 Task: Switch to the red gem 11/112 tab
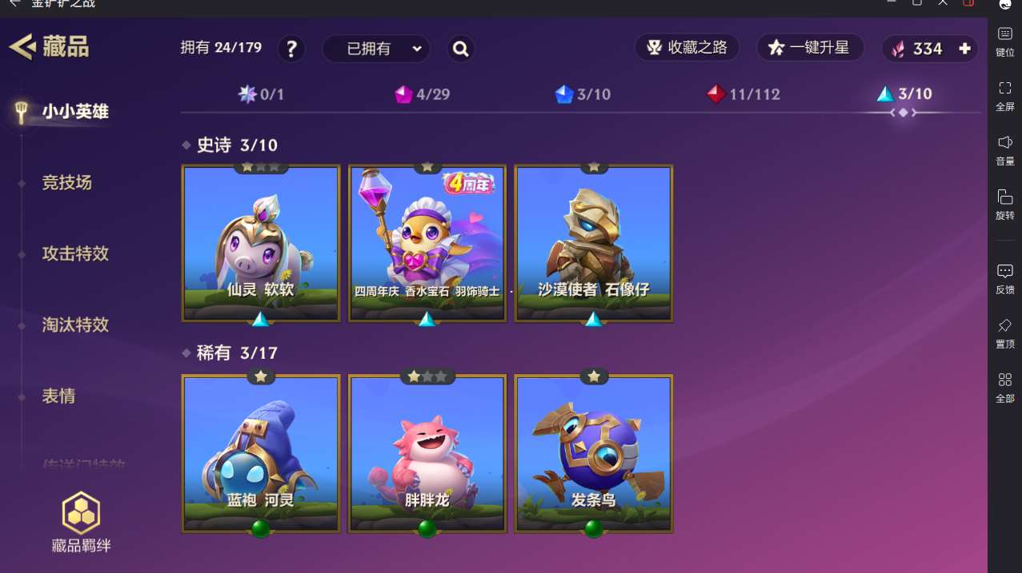pos(743,94)
